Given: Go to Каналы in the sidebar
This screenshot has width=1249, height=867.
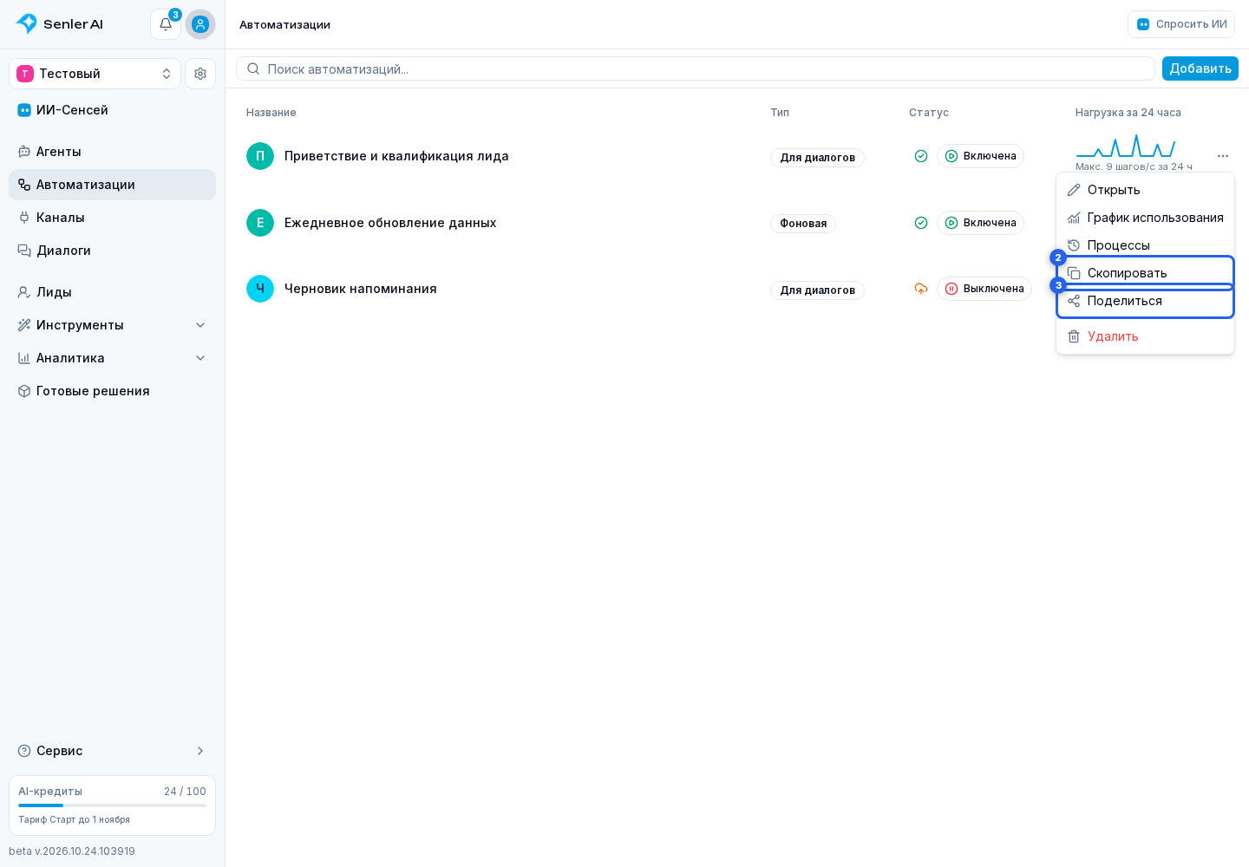Looking at the screenshot, I should coord(112,218).
